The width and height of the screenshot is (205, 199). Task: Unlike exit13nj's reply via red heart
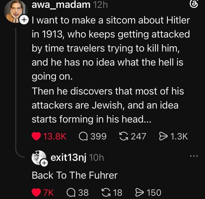[36, 193]
